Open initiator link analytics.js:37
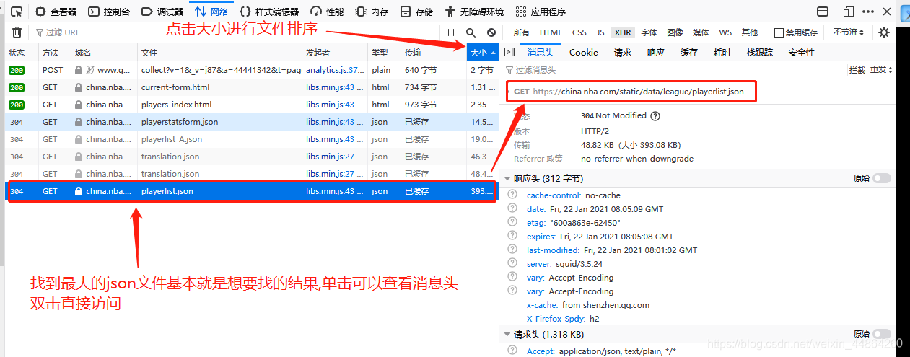 tap(335, 70)
